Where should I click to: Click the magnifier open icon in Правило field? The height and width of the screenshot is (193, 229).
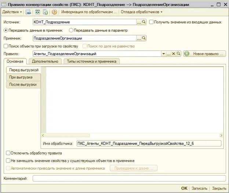(178, 54)
